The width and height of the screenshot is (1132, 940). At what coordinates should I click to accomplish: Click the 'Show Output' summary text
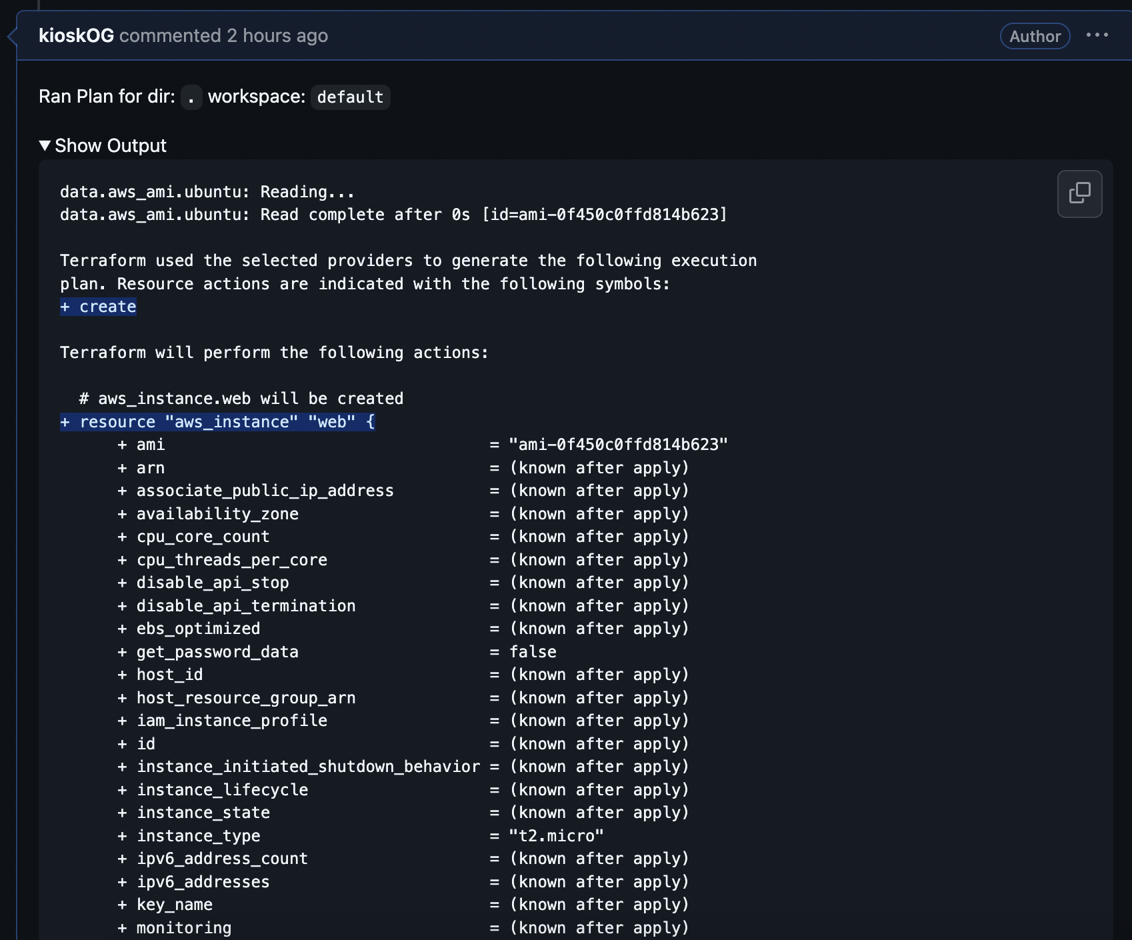[x=111, y=145]
